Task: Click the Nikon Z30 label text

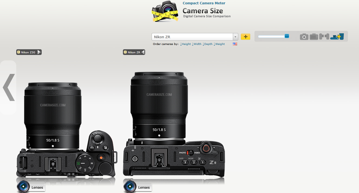Action: click(x=28, y=52)
